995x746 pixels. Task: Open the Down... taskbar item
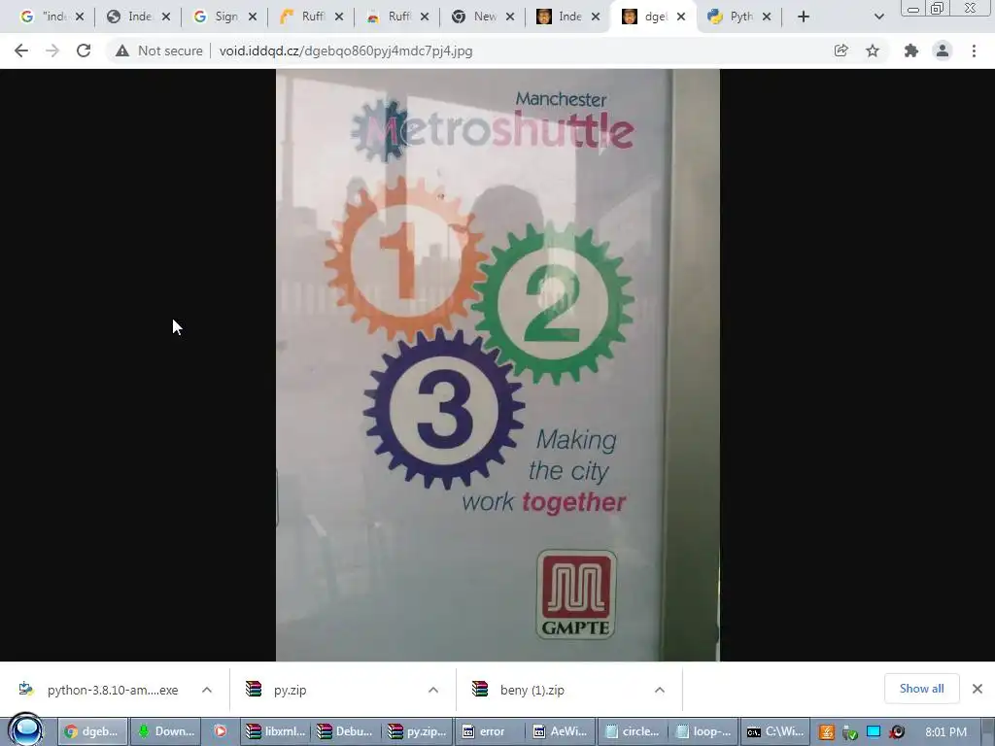coord(166,731)
